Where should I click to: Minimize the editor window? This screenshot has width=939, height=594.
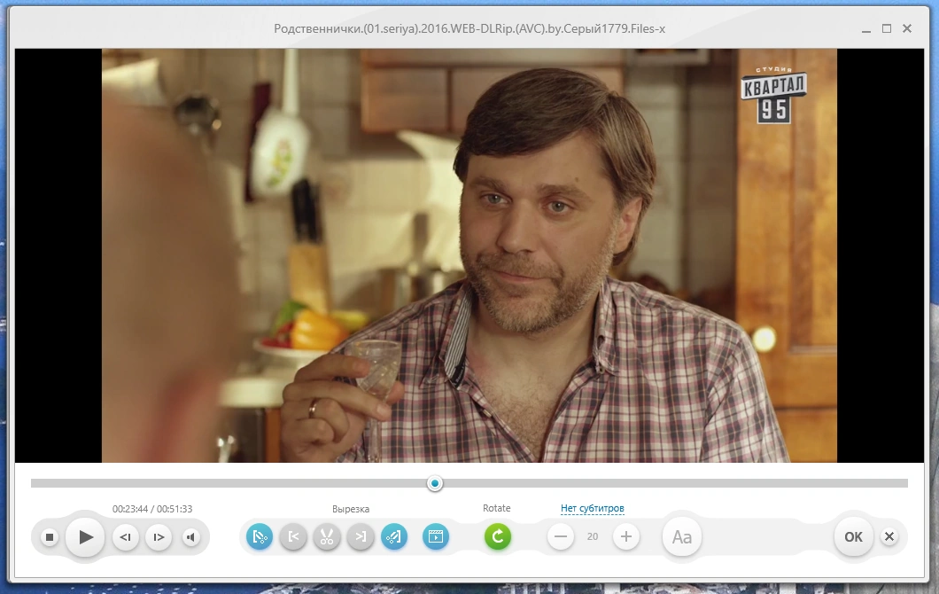[x=866, y=29]
